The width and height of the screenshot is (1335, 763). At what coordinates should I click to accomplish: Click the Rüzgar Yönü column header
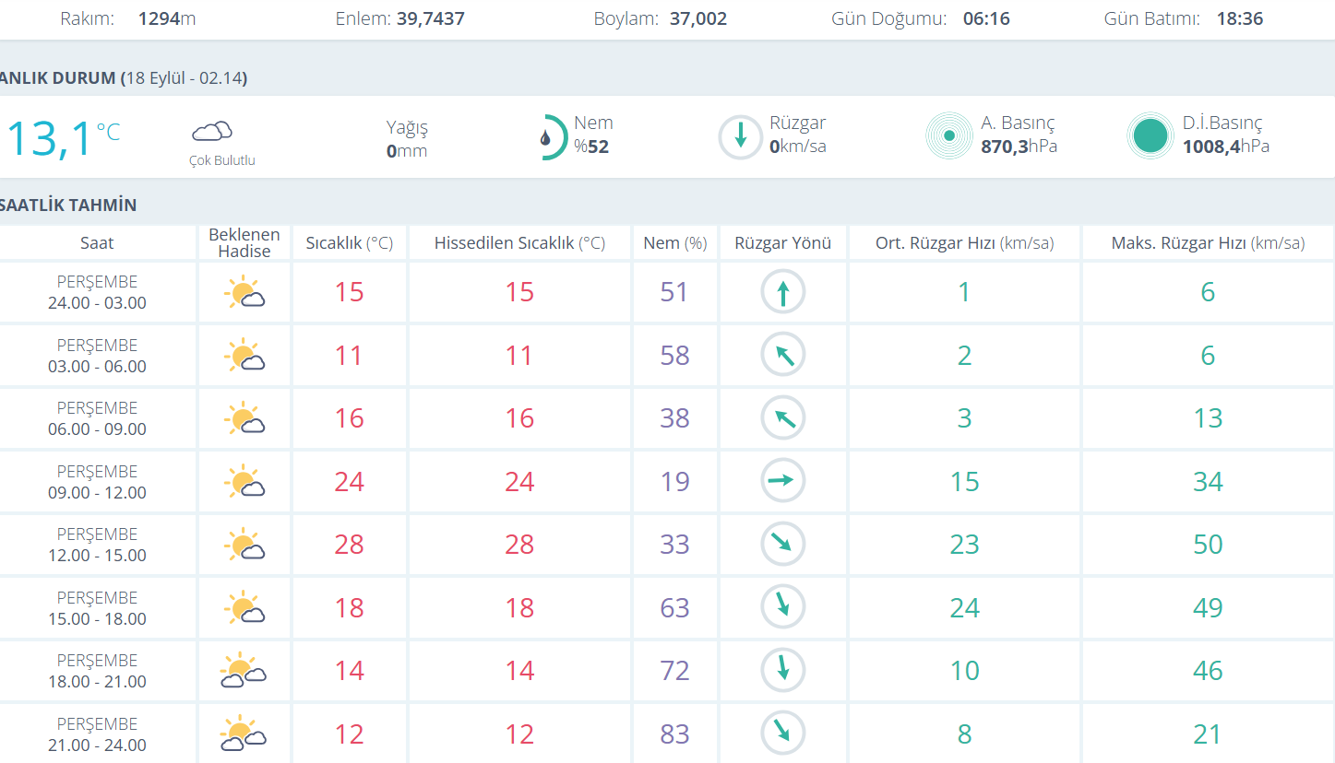[782, 243]
